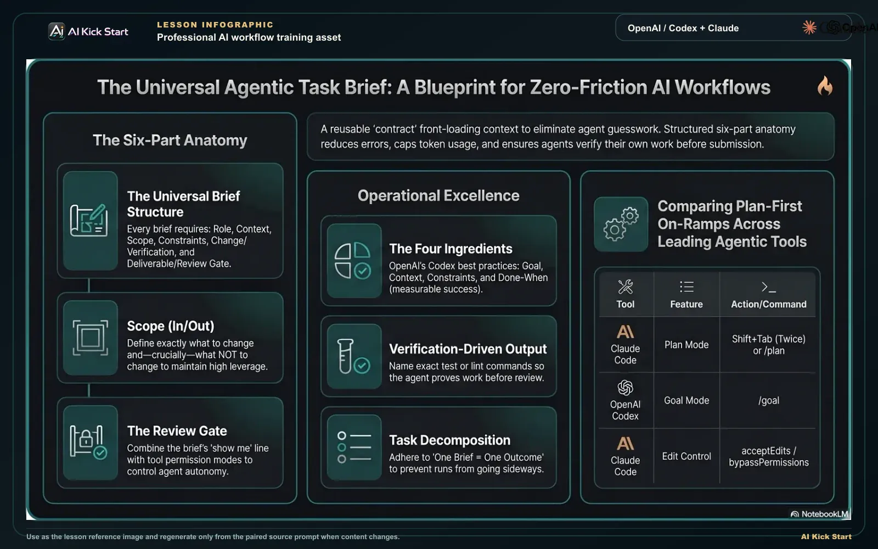Image resolution: width=878 pixels, height=549 pixels.
Task: Click 'OpenAI's Codex best practices' description
Action: click(468, 277)
